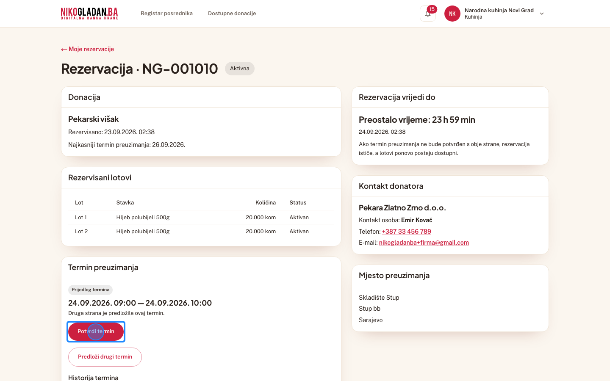Call donor phone +387 33 456 789

407,232
